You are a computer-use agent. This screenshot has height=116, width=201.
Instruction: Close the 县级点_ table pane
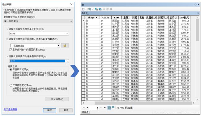coord(198,13)
